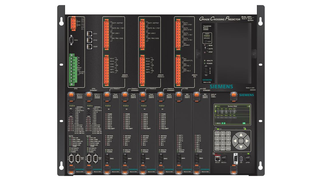Select the serial Diag port beside the USB port
Image resolution: width=322 pixels, height=181 pixels.
(236, 159)
